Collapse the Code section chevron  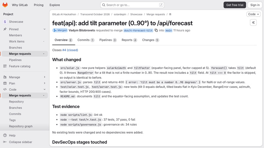click(x=45, y=90)
